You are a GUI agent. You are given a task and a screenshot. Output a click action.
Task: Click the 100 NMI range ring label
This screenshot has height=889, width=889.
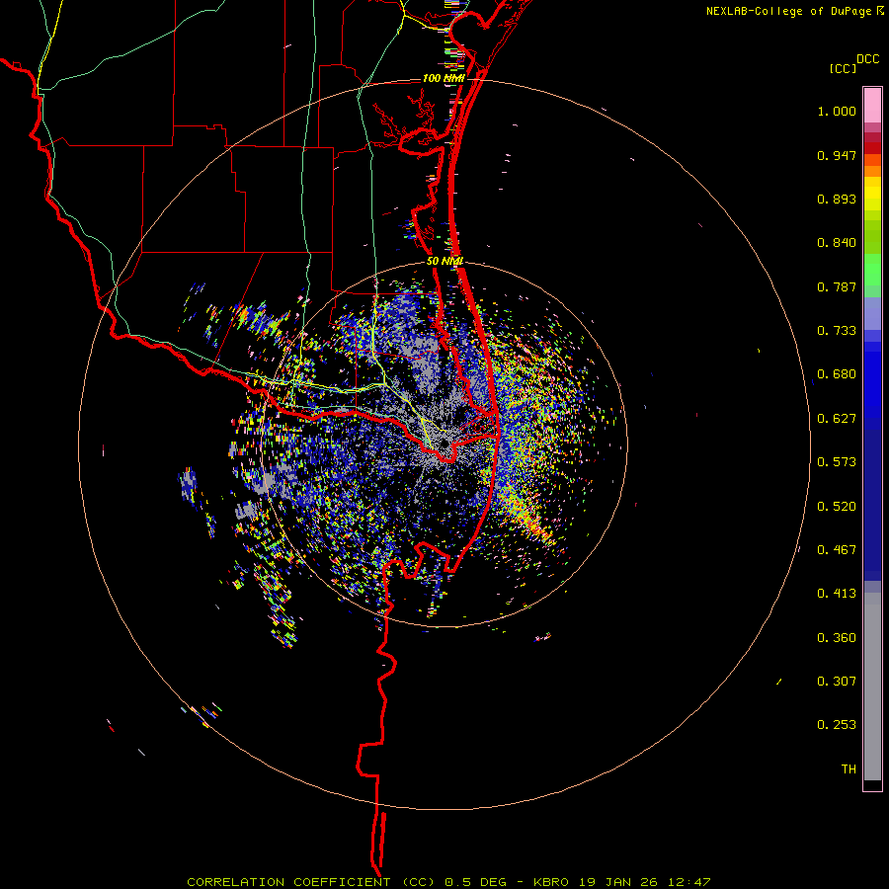(444, 78)
